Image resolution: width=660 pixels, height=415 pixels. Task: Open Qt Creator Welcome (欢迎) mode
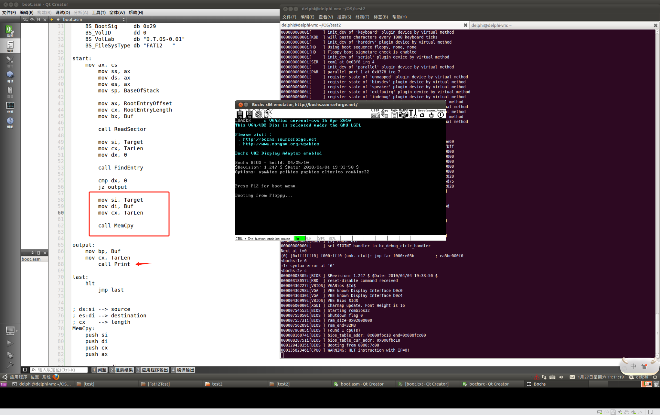coord(10,31)
